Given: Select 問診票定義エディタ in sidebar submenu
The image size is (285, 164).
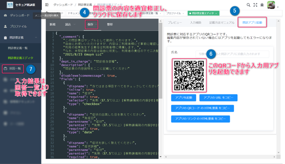Looking at the screenshot, I should tap(20, 58).
